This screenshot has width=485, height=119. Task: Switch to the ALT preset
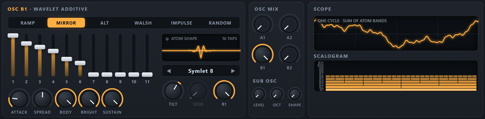105,23
